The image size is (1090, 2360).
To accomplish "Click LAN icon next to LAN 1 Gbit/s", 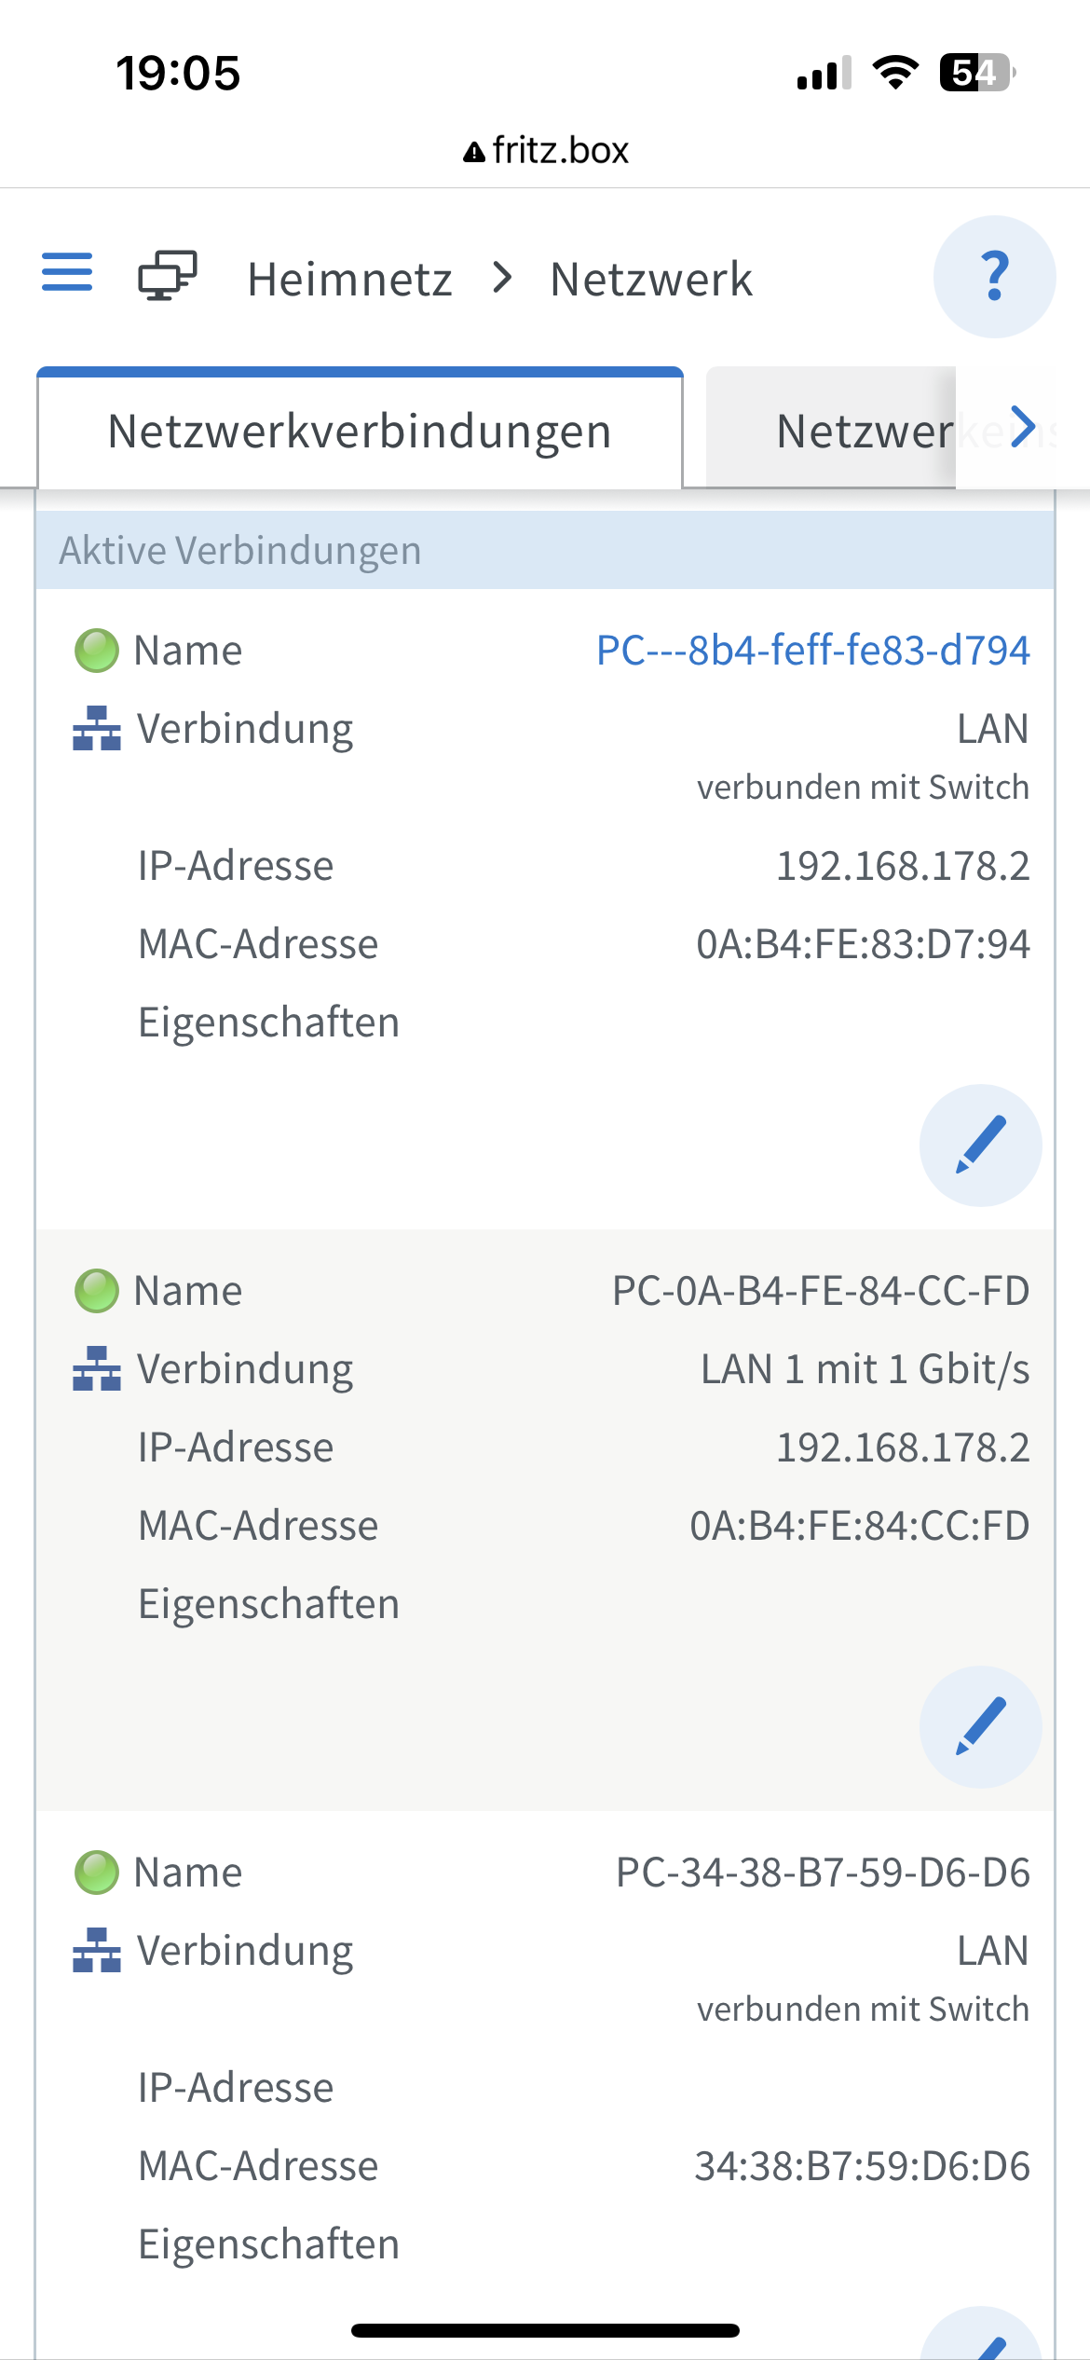I will [96, 1369].
